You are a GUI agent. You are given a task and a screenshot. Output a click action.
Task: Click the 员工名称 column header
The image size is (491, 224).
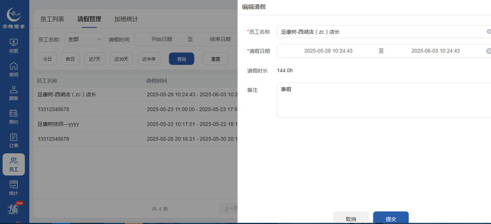pyautogui.click(x=47, y=81)
